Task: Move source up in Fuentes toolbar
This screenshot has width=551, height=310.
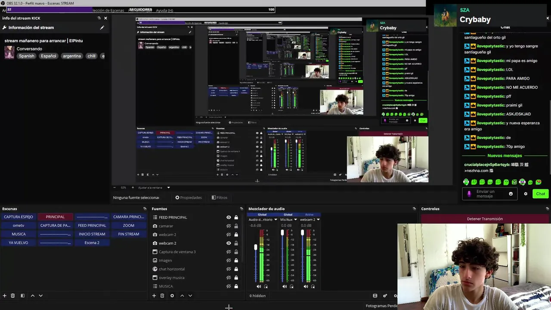Action: pyautogui.click(x=182, y=296)
